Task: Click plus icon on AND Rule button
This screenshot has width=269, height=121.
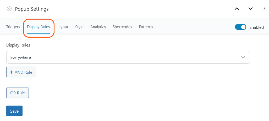Action: [12, 72]
